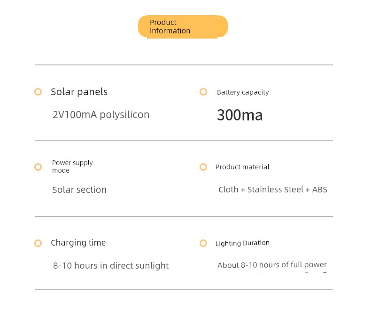This screenshot has height=310, width=371.
Task: Click the divider line below Product Information
Action: 184,65
